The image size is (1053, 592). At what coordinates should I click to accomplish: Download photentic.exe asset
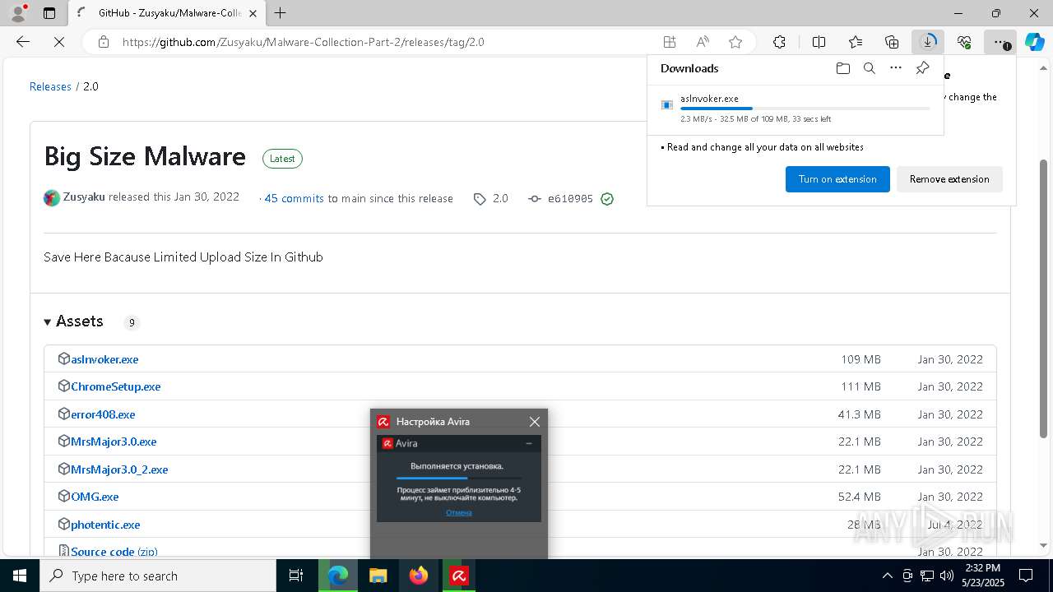[105, 525]
